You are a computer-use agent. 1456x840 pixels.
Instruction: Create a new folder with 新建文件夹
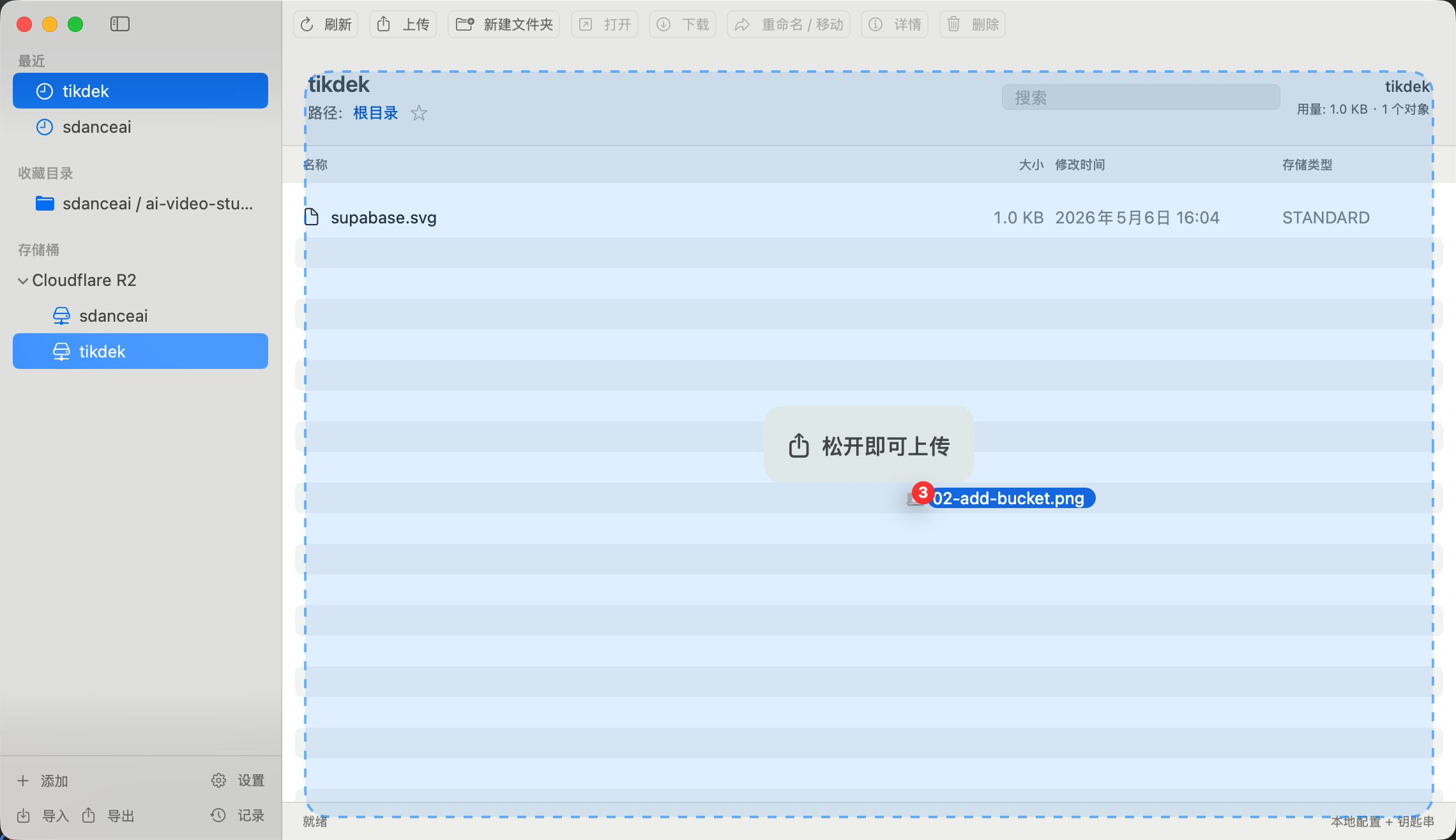(x=504, y=24)
